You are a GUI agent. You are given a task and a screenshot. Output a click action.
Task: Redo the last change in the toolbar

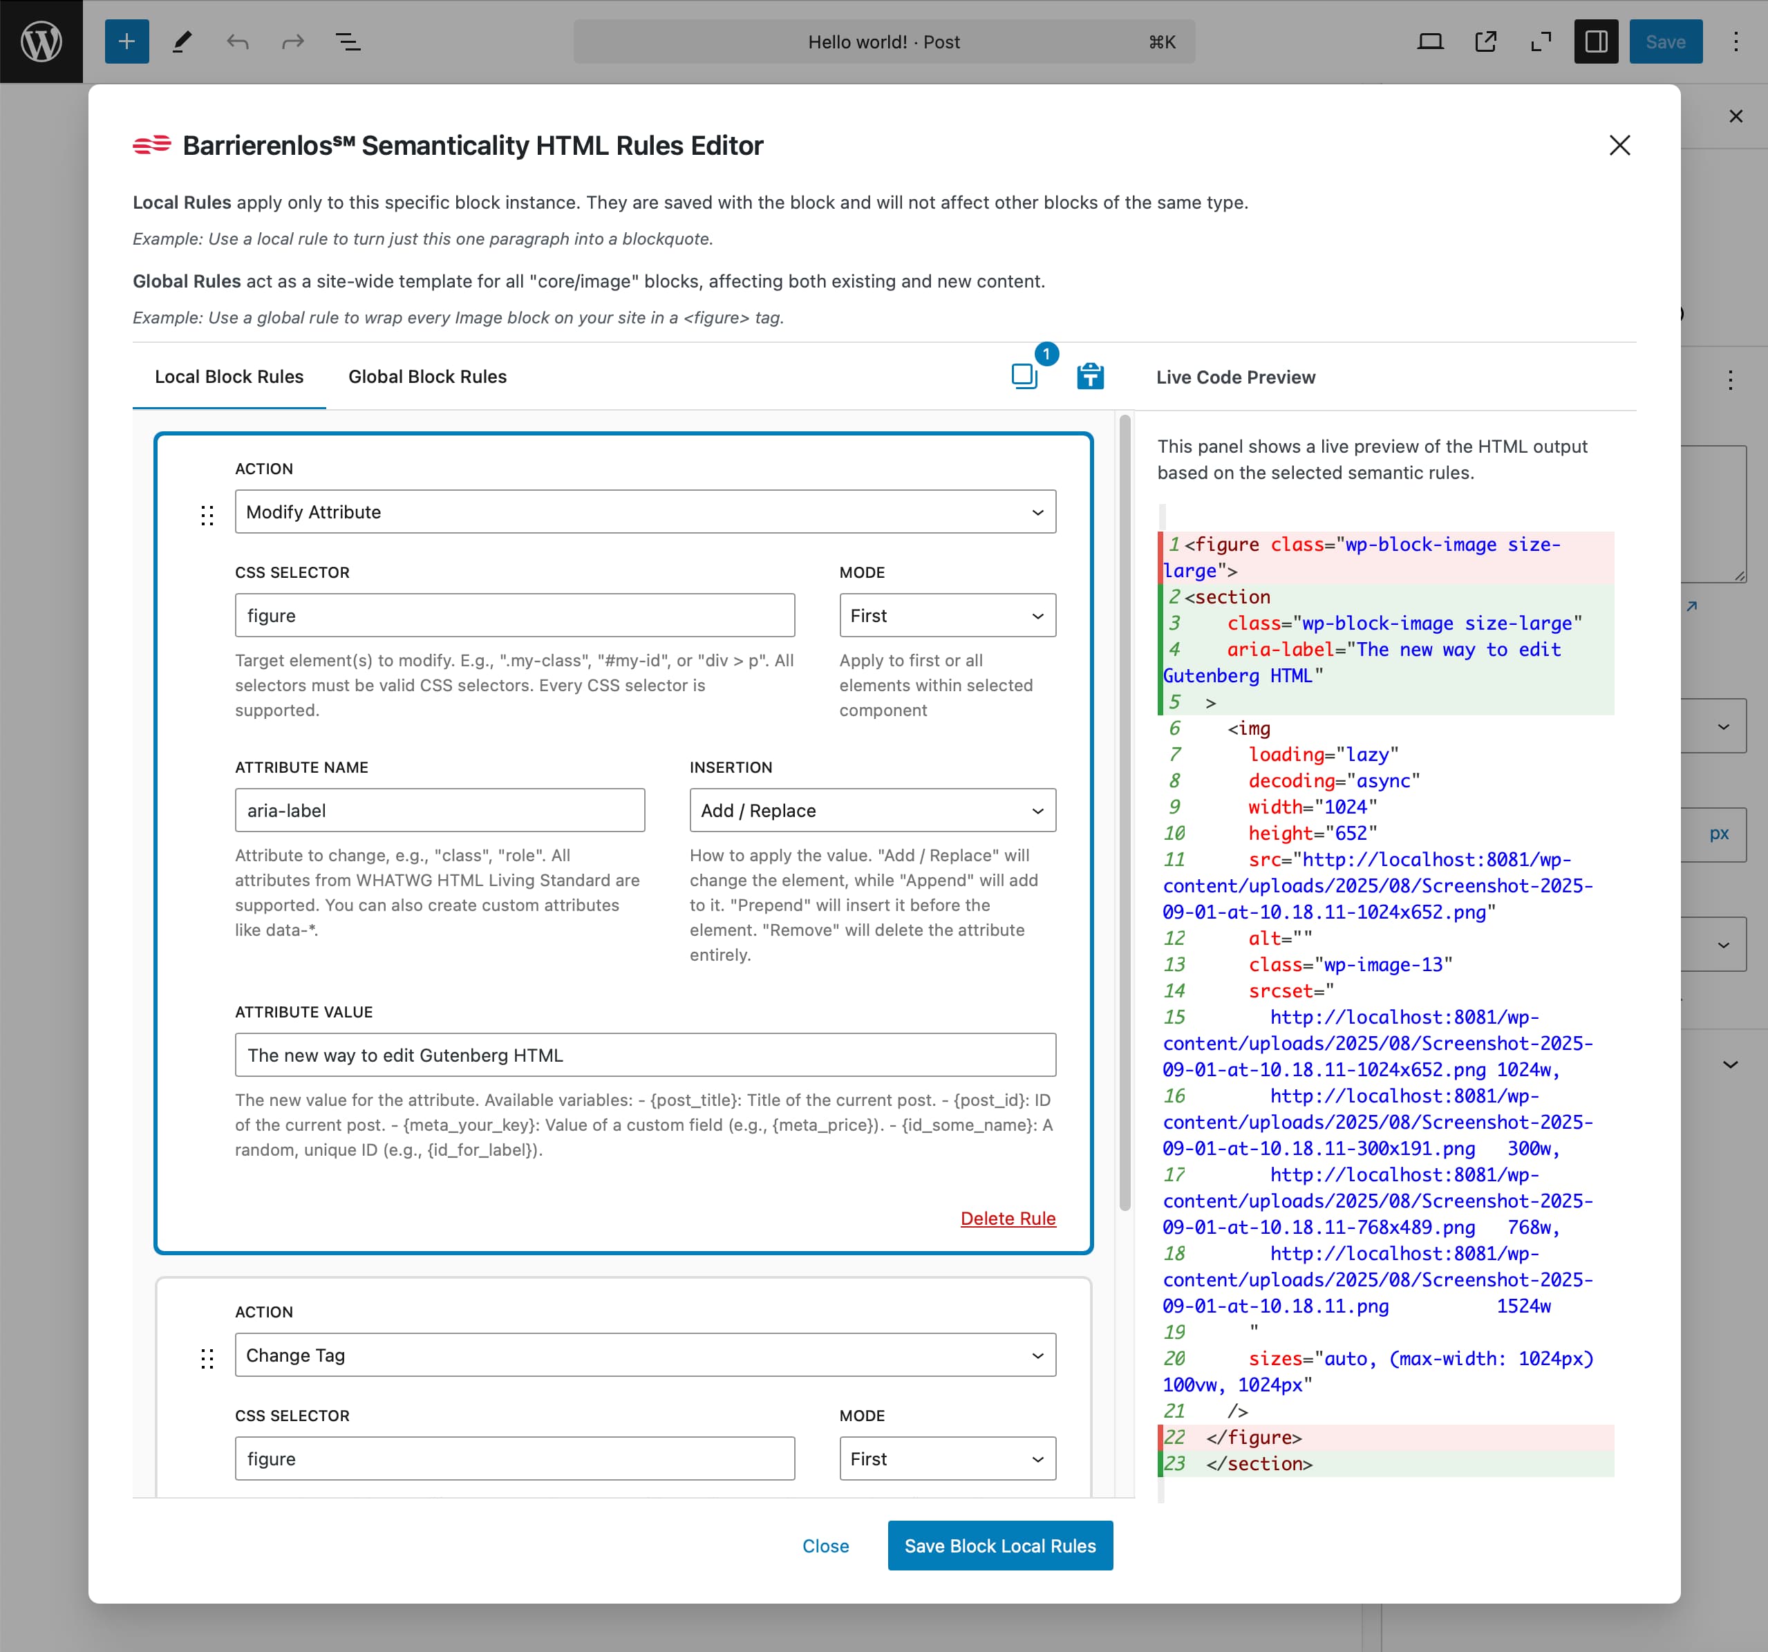click(x=292, y=41)
